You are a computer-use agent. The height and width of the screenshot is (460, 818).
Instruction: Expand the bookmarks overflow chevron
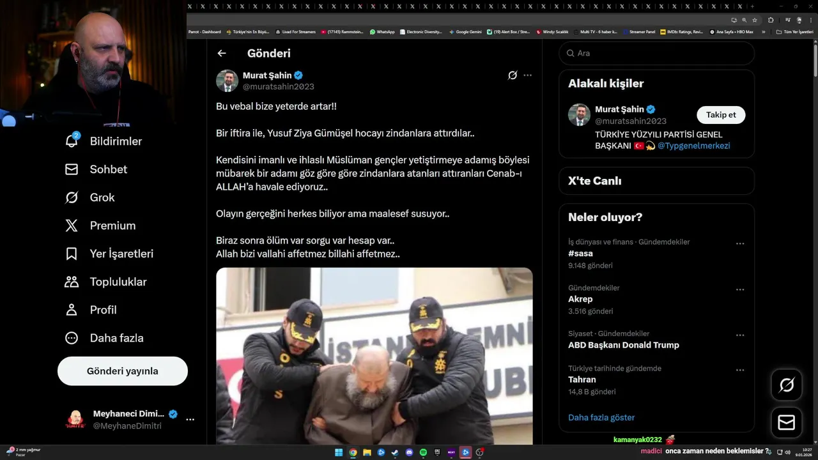point(764,31)
